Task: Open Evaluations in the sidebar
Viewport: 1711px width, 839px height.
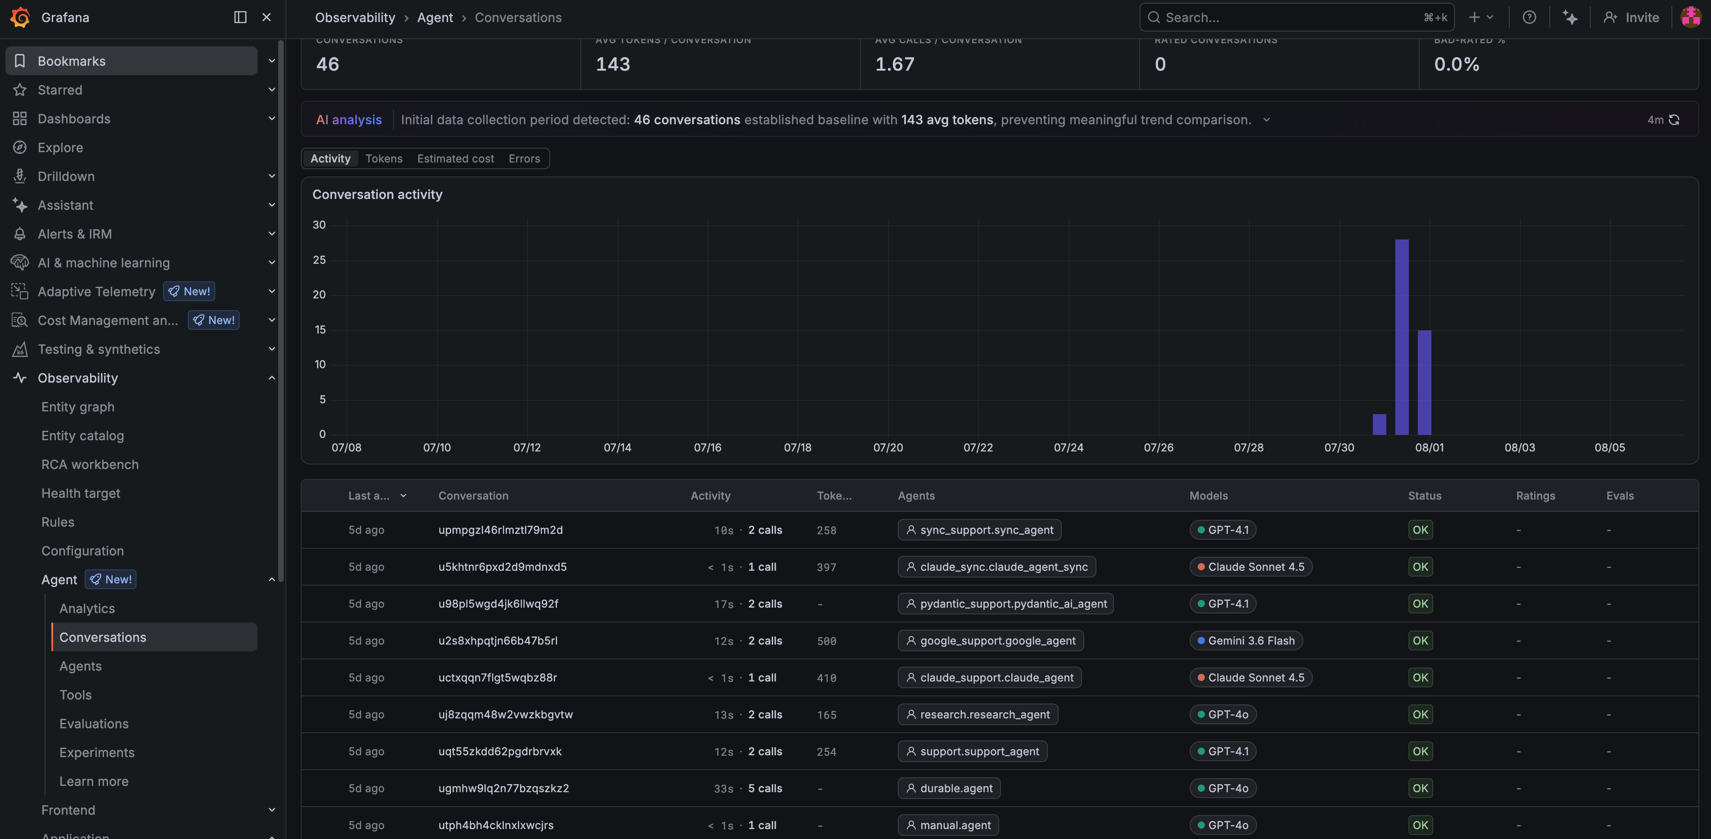Action: tap(94, 723)
